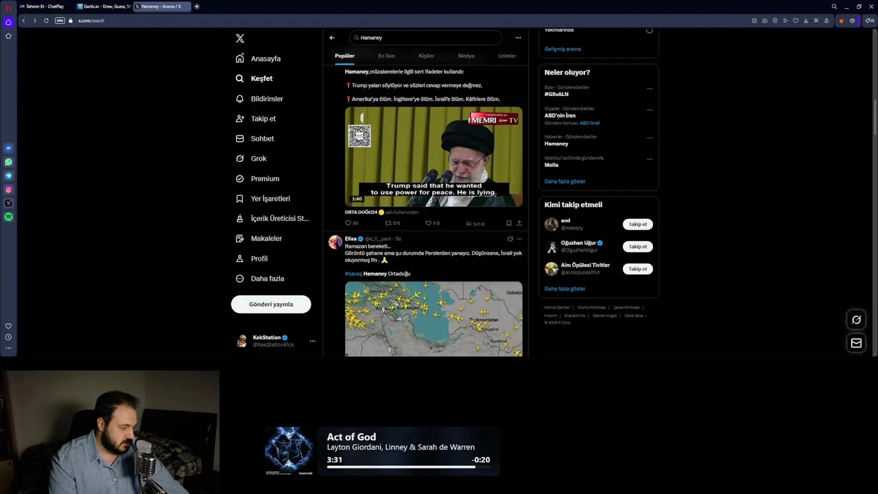
Task: Open options for #GSvALN trend
Action: [x=650, y=89]
